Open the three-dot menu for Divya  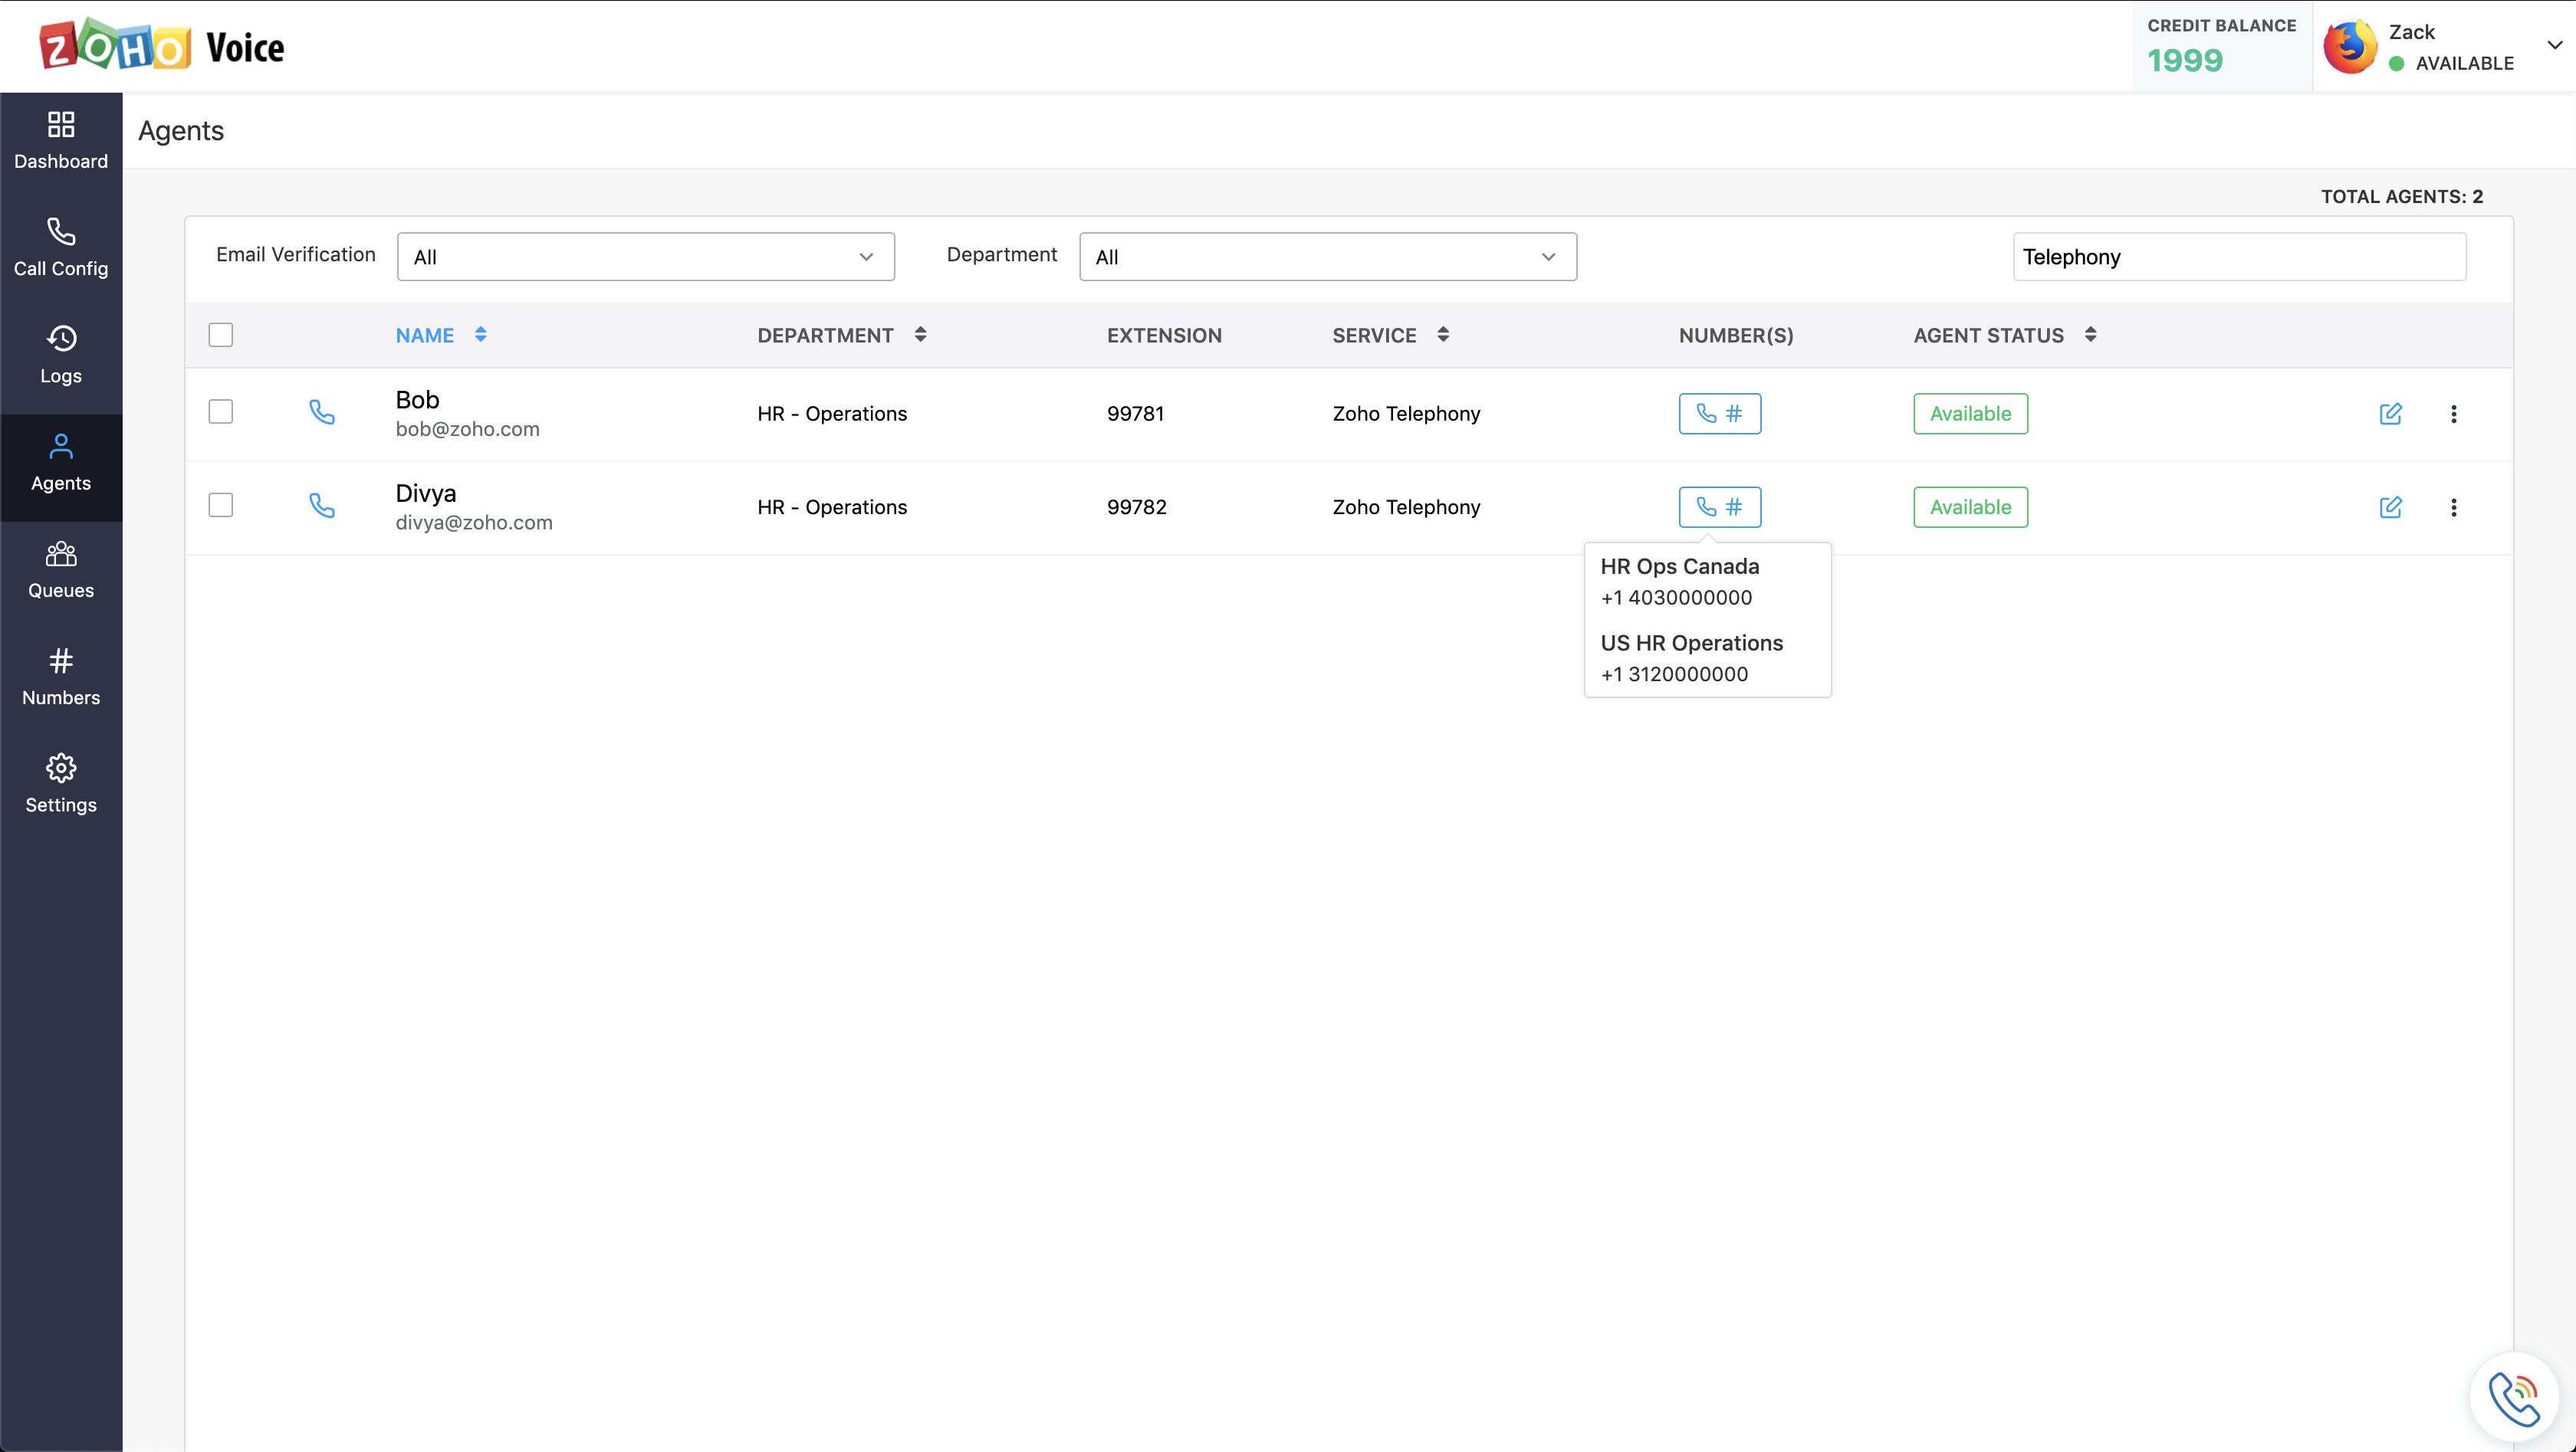point(2453,506)
